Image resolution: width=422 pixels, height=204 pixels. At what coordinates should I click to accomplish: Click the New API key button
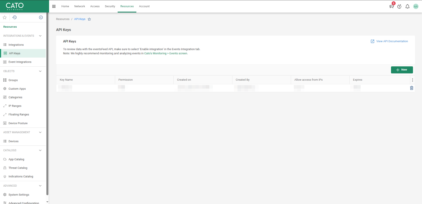pyautogui.click(x=402, y=70)
